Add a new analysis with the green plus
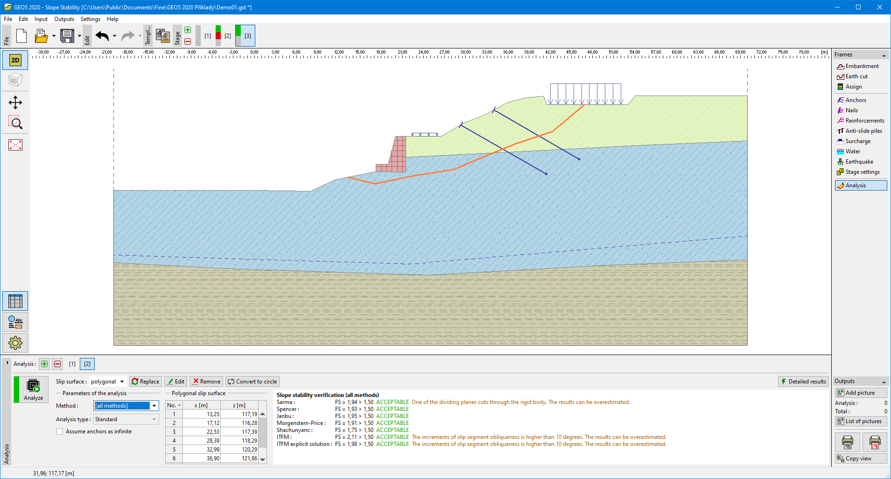 [x=44, y=364]
